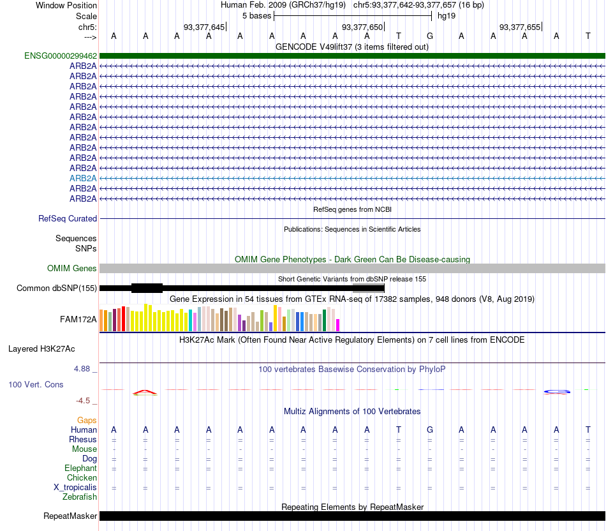This screenshot has width=606, height=531.
Task: Select the black RepeatMasker element bar
Action: pyautogui.click(x=352, y=516)
